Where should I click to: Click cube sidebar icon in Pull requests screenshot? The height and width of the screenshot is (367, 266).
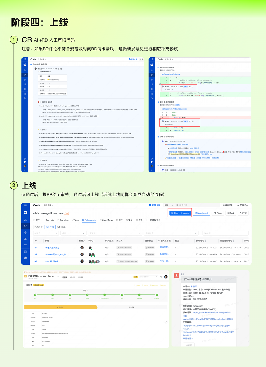pos(25,233)
